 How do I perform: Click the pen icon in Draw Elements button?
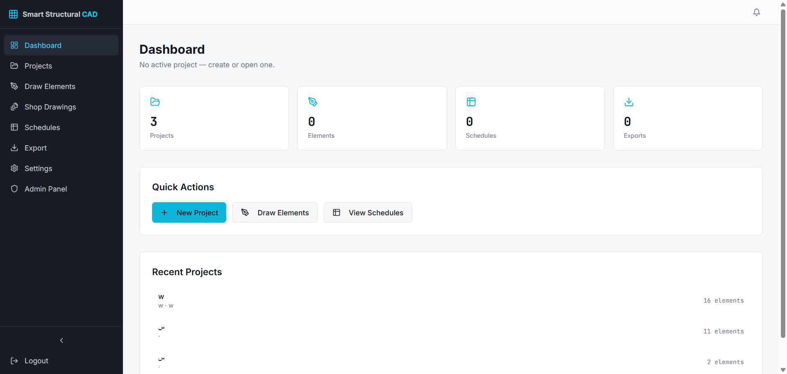(x=245, y=212)
